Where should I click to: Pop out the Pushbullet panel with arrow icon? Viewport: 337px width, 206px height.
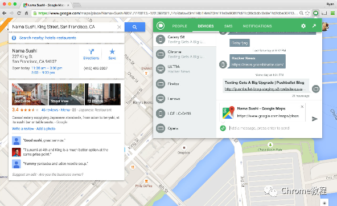point(314,26)
